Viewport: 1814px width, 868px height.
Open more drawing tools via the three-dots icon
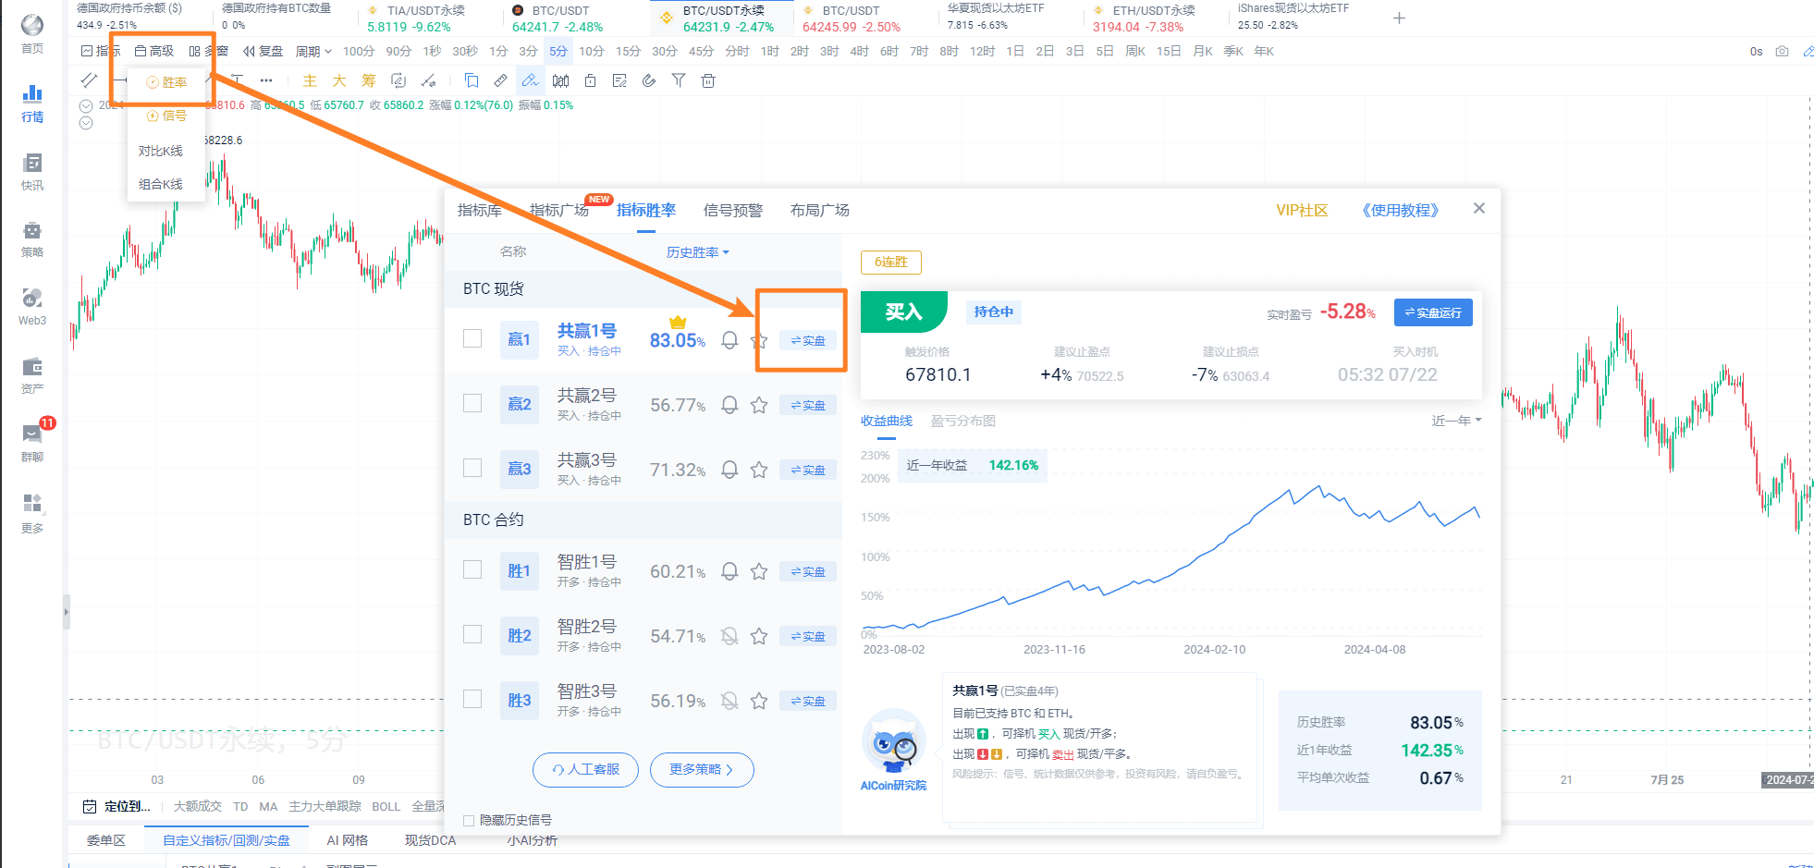click(x=266, y=80)
